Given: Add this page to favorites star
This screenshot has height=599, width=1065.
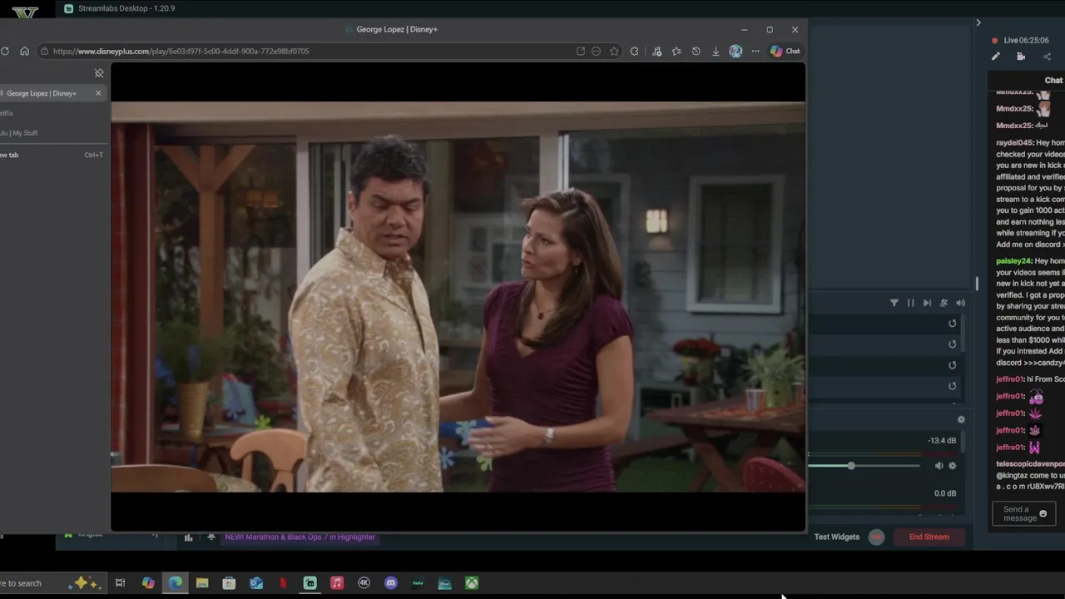Looking at the screenshot, I should click(x=614, y=51).
